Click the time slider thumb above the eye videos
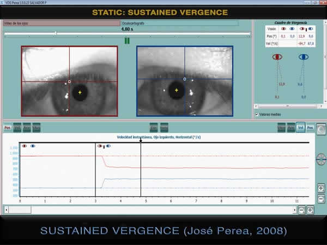The width and height of the screenshot is (327, 245). 55,34
